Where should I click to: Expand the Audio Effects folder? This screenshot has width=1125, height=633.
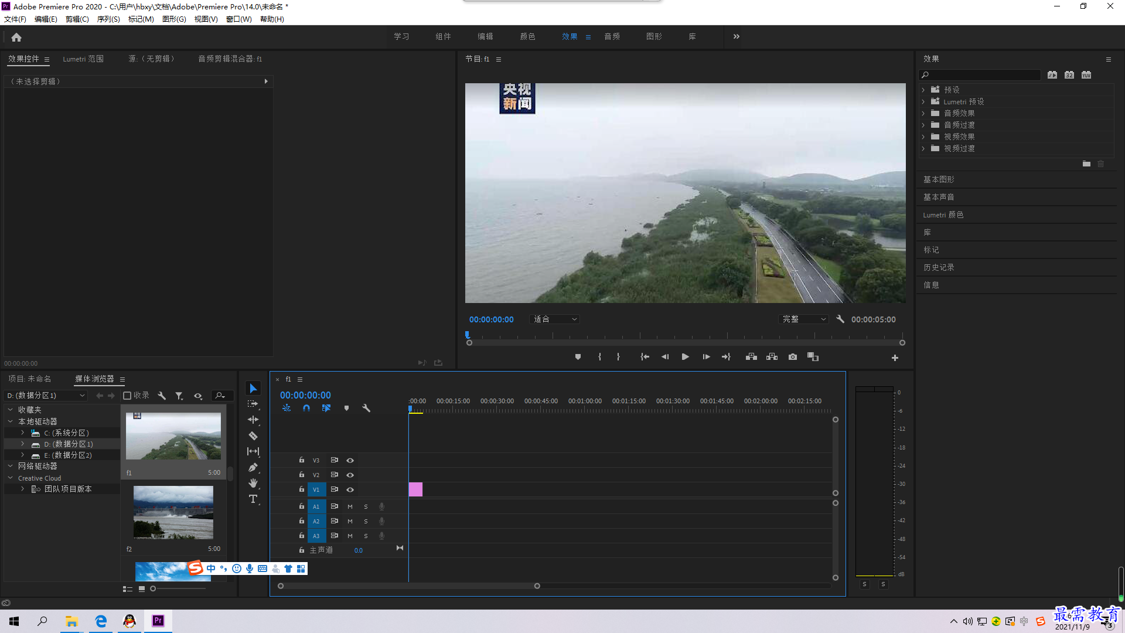click(923, 113)
